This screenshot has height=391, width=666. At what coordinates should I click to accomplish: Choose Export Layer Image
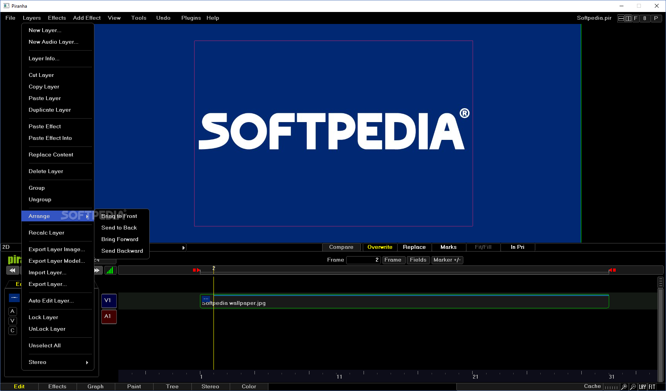58,250
